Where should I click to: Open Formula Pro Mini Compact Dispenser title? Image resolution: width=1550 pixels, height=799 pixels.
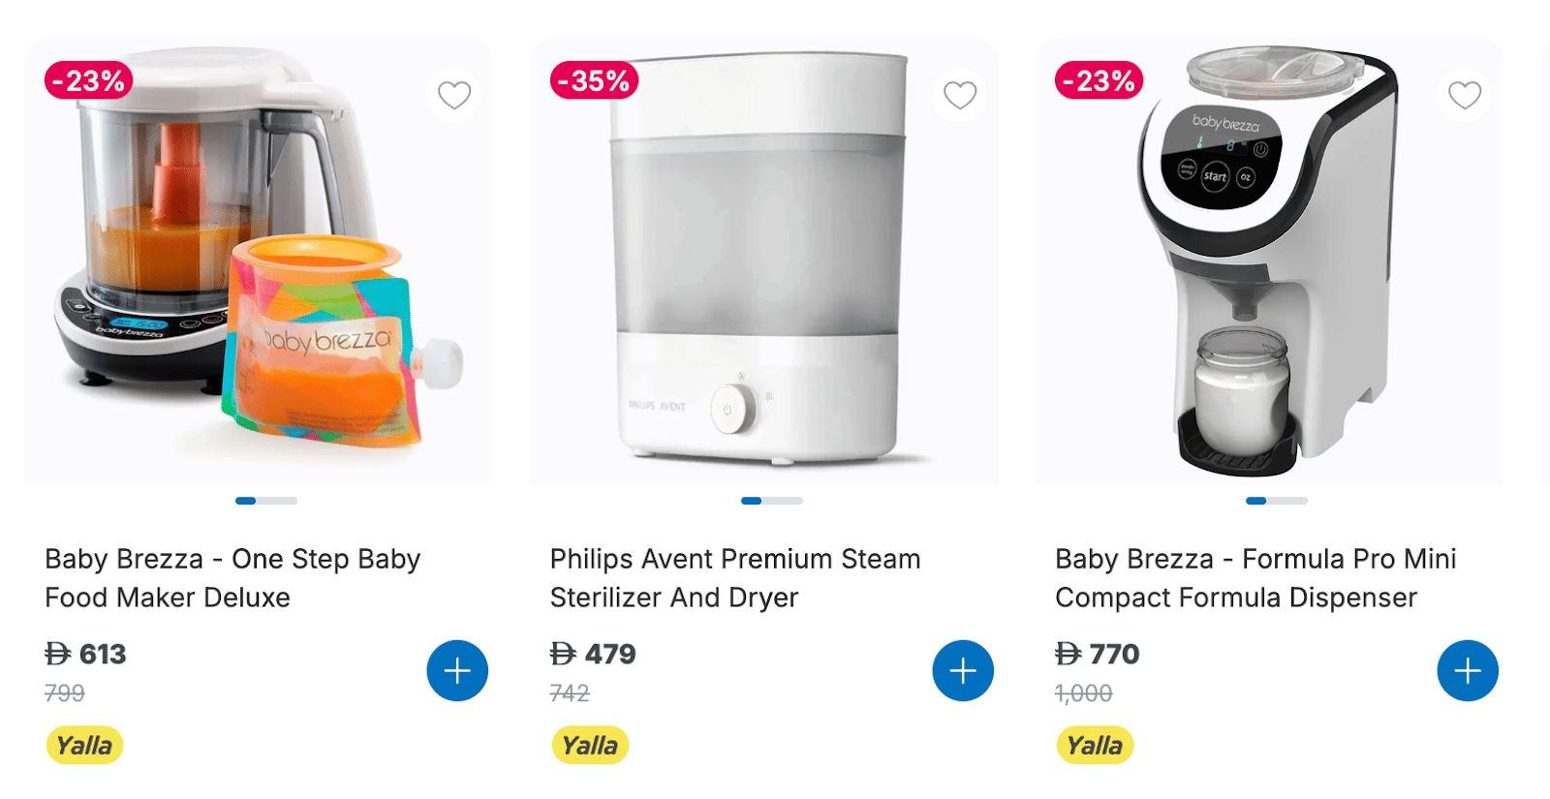1255,578
